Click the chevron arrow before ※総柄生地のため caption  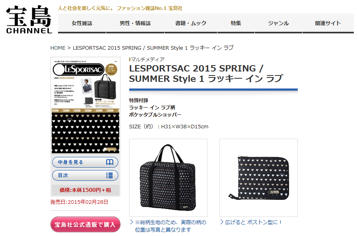point(132,222)
